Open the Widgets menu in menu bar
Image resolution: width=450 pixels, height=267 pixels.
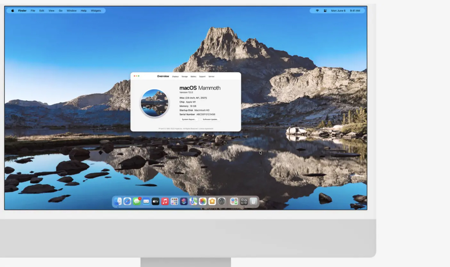coord(96,11)
